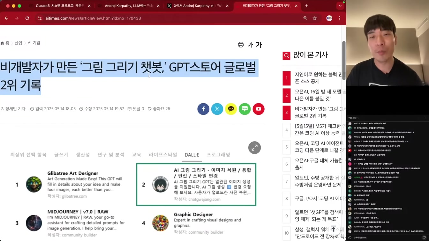Click the Graphic Designer avatar thumbnail

pos(160,223)
